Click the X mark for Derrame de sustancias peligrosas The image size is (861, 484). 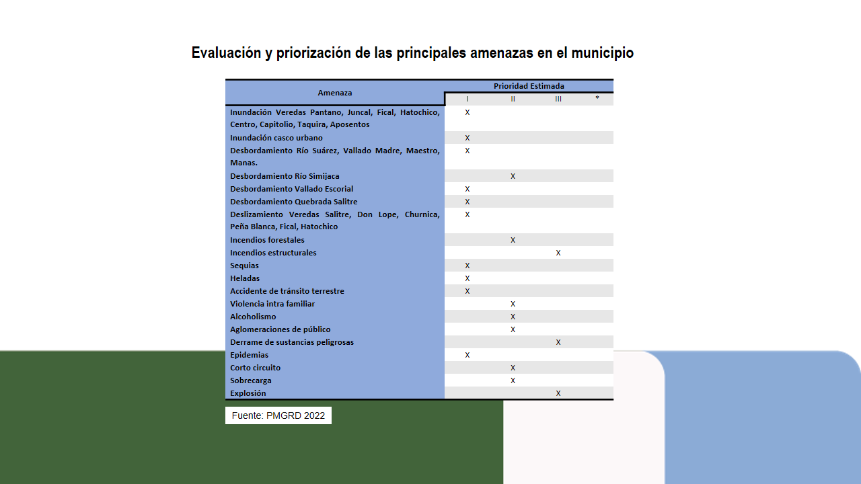558,342
